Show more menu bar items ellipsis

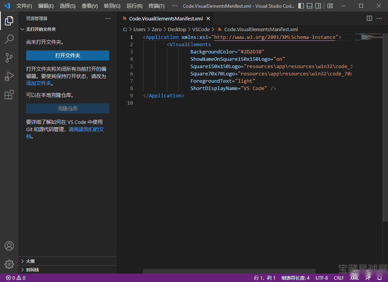[175, 6]
